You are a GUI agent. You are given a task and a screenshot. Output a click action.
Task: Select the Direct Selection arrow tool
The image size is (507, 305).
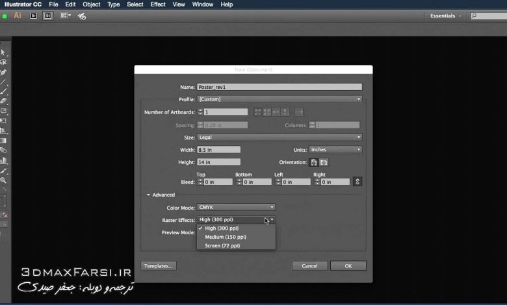(3, 53)
